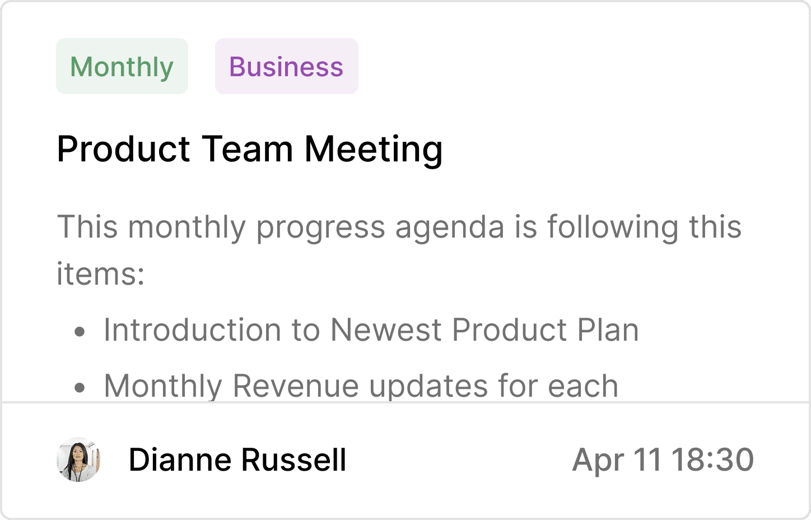Click the Apr 11 18:30 timestamp
Screen dimensions: 811x520
(663, 460)
